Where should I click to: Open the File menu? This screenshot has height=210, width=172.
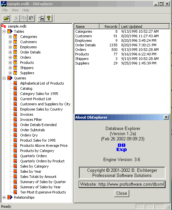click(x=5, y=10)
